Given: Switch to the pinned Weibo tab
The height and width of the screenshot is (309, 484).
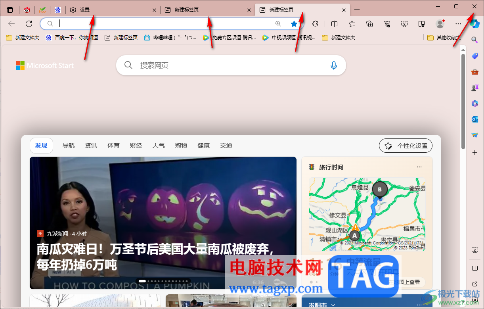Looking at the screenshot, I should (x=27, y=10).
